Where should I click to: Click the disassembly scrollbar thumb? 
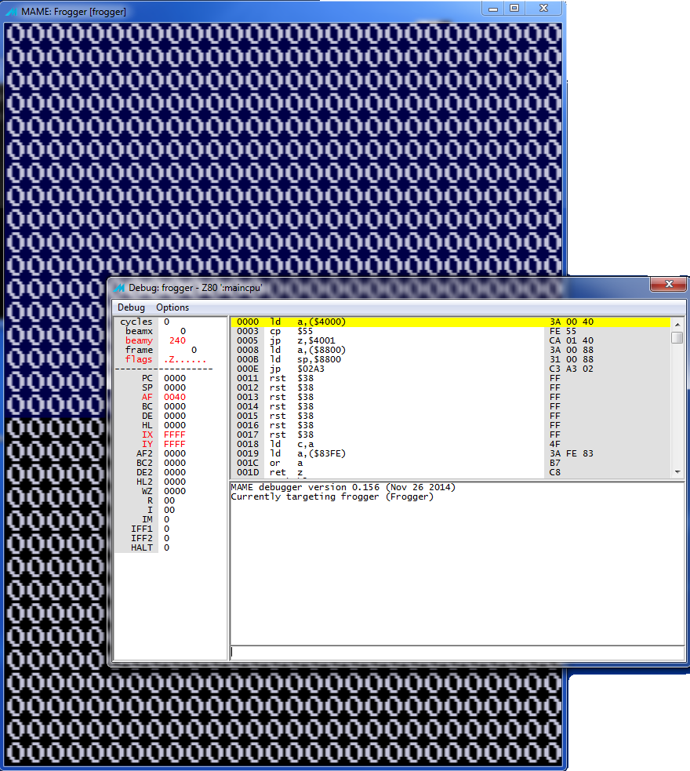point(677,338)
